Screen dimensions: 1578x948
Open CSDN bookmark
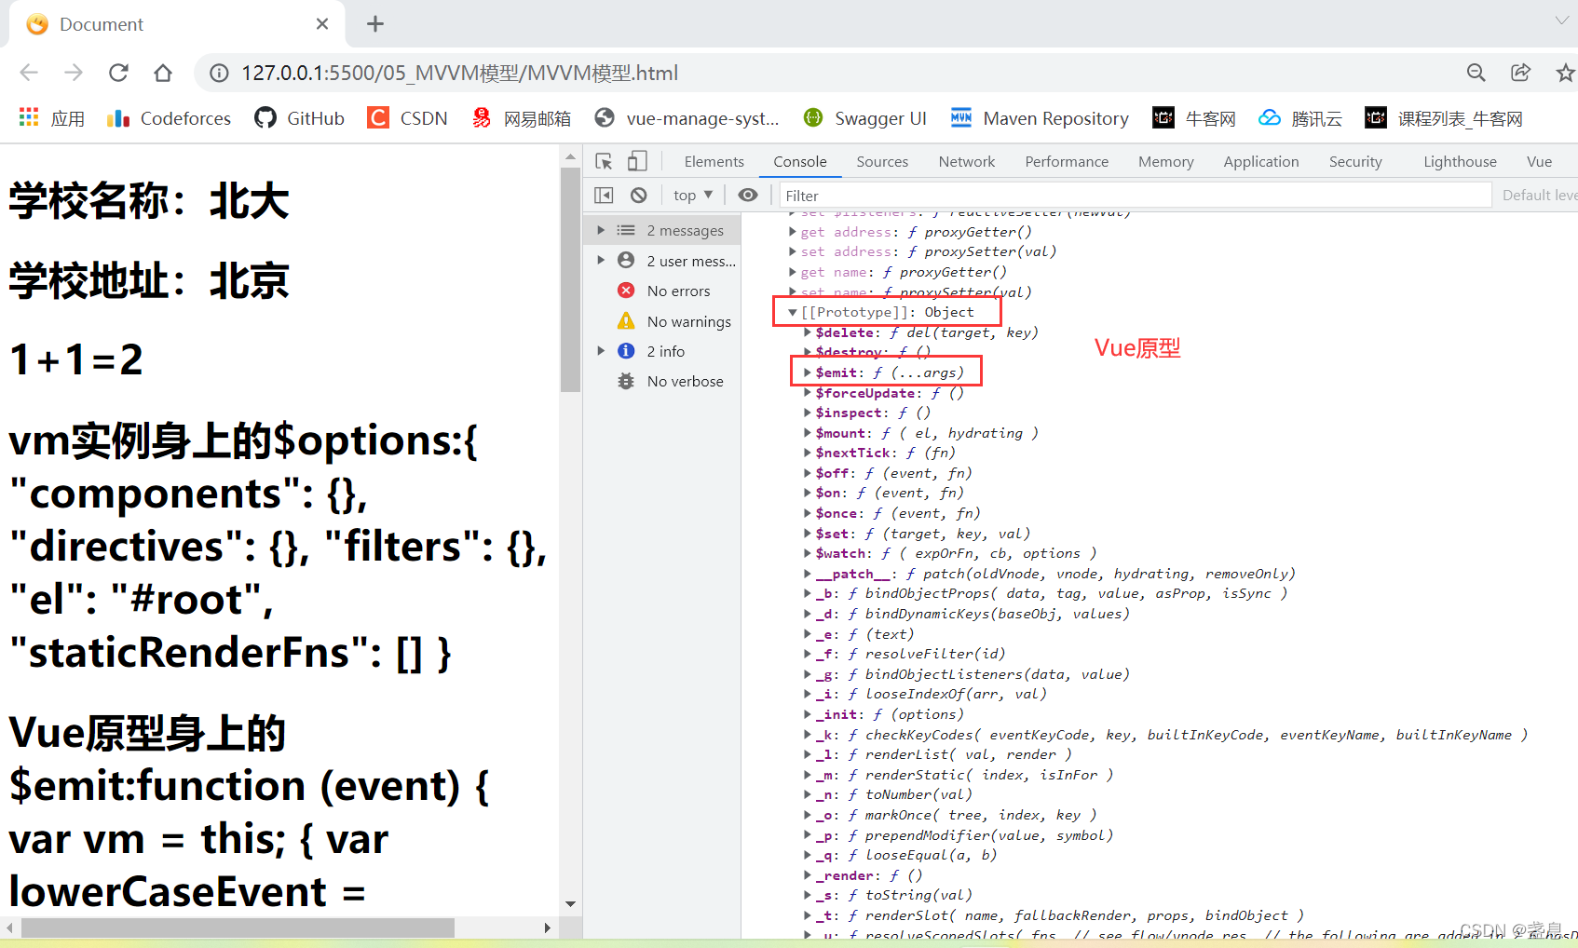coord(408,118)
